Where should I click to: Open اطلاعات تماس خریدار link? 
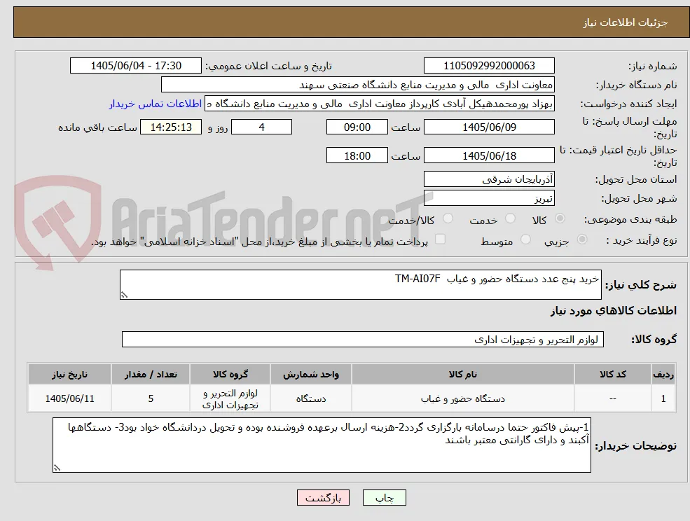[156, 104]
